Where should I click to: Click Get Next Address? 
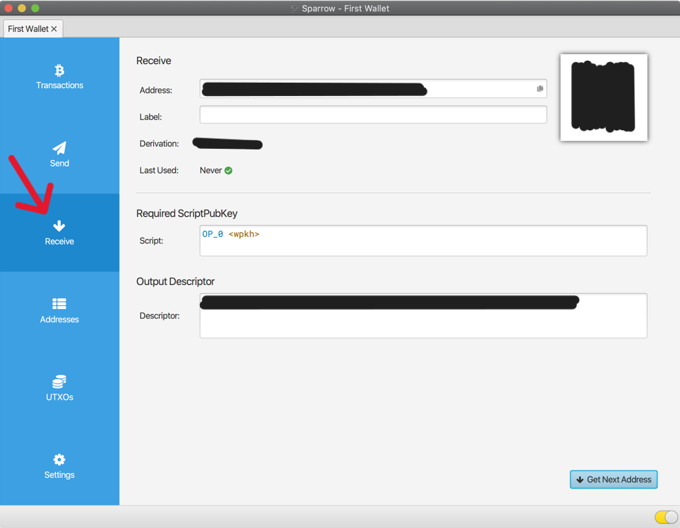point(613,479)
